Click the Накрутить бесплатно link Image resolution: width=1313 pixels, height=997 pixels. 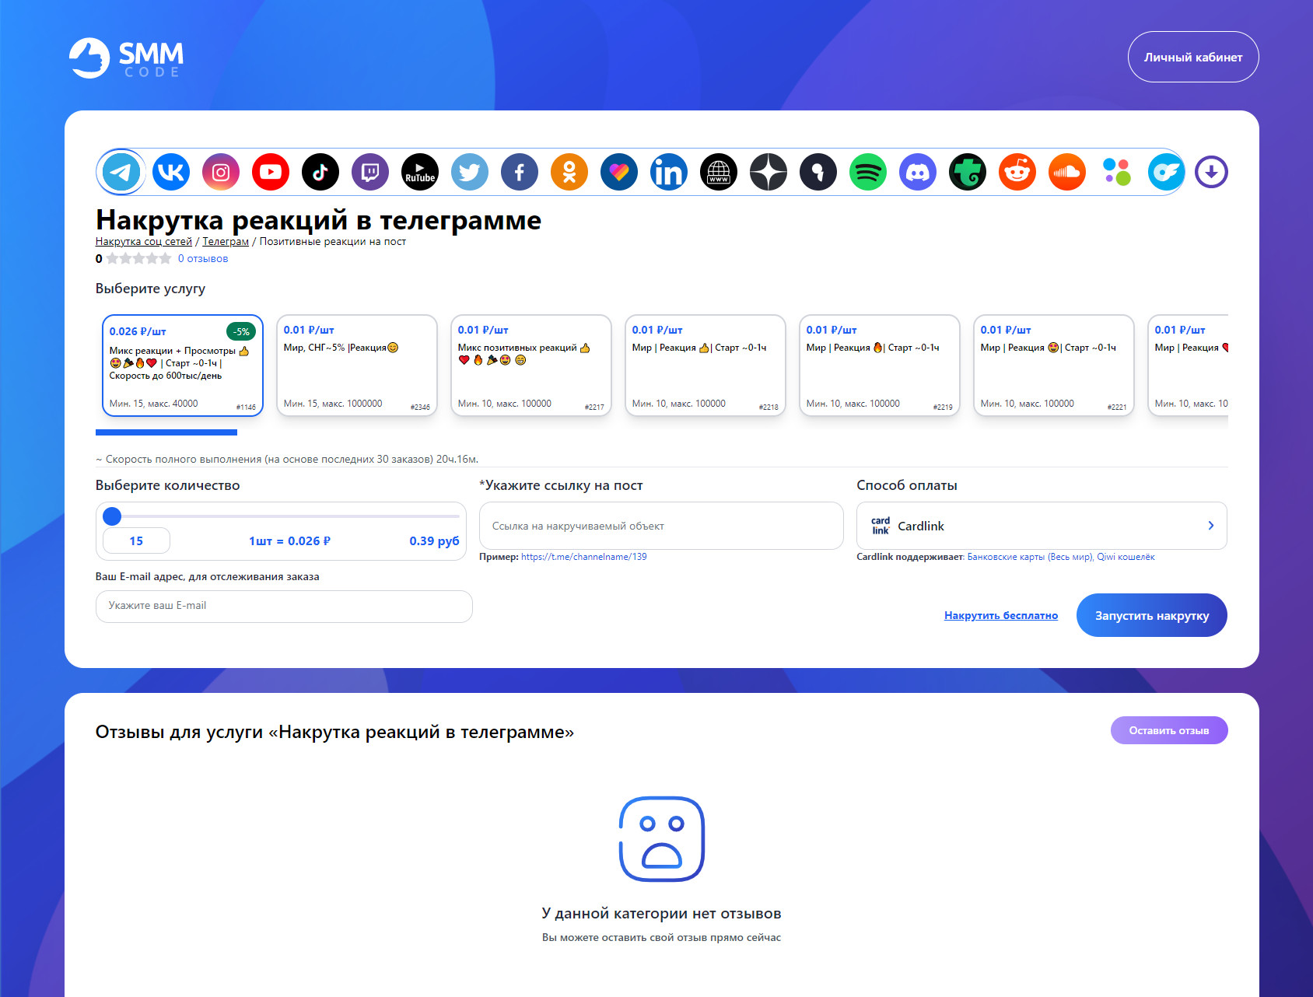(x=1001, y=615)
